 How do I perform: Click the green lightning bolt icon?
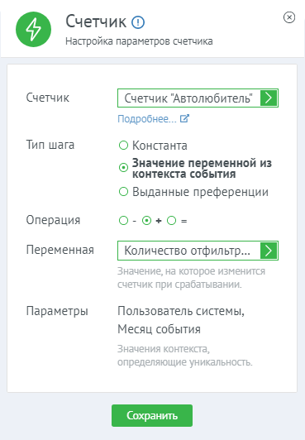[33, 29]
